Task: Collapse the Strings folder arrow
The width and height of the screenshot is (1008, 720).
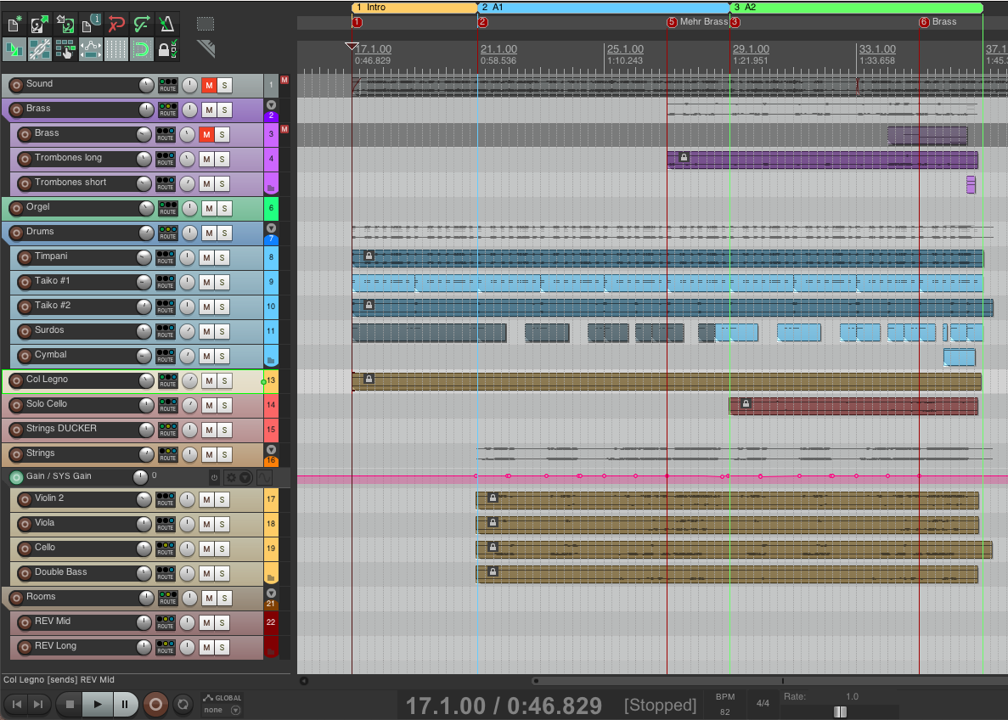Action: point(272,449)
